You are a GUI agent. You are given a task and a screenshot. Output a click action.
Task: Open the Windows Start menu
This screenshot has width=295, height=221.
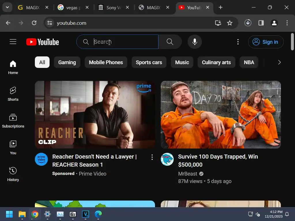pyautogui.click(x=9, y=214)
